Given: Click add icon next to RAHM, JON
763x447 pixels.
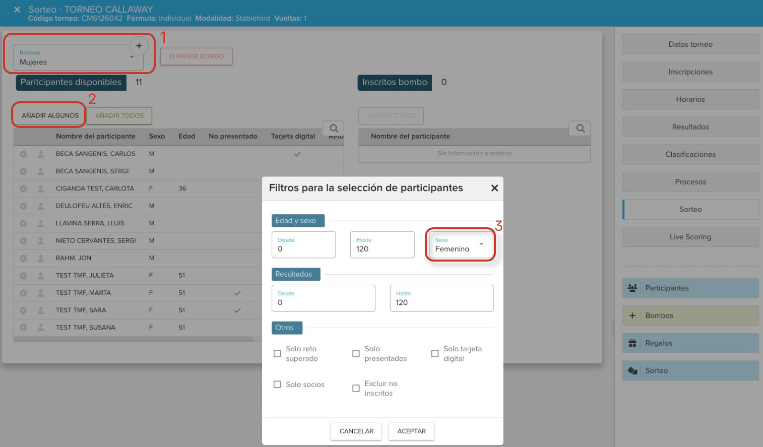Looking at the screenshot, I should pyautogui.click(x=23, y=258).
